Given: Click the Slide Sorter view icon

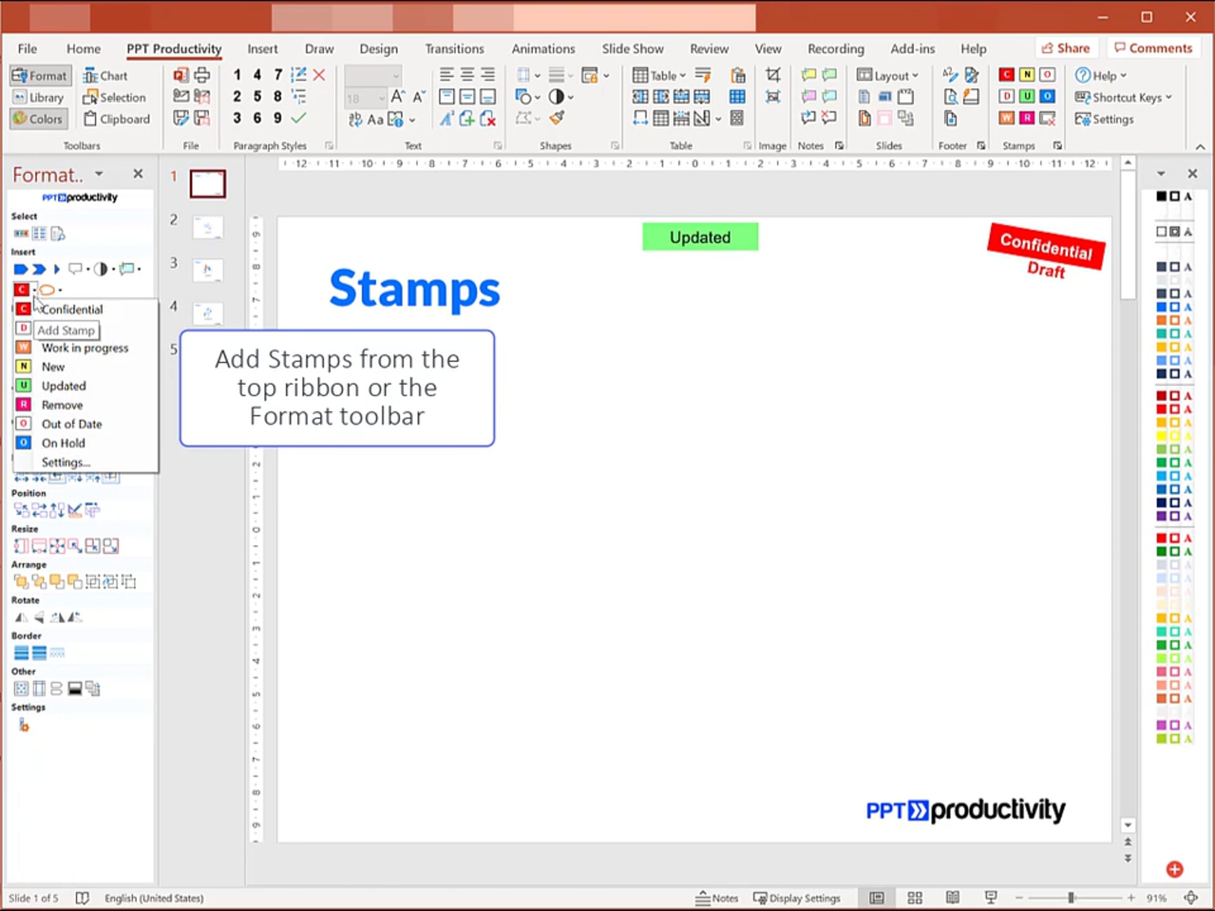Looking at the screenshot, I should click(915, 898).
